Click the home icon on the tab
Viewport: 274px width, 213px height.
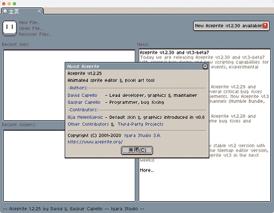click(5, 11)
